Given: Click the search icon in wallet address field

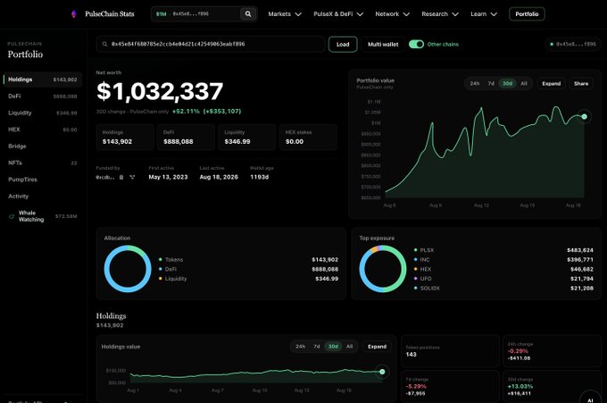Looking at the screenshot, I should 104,44.
